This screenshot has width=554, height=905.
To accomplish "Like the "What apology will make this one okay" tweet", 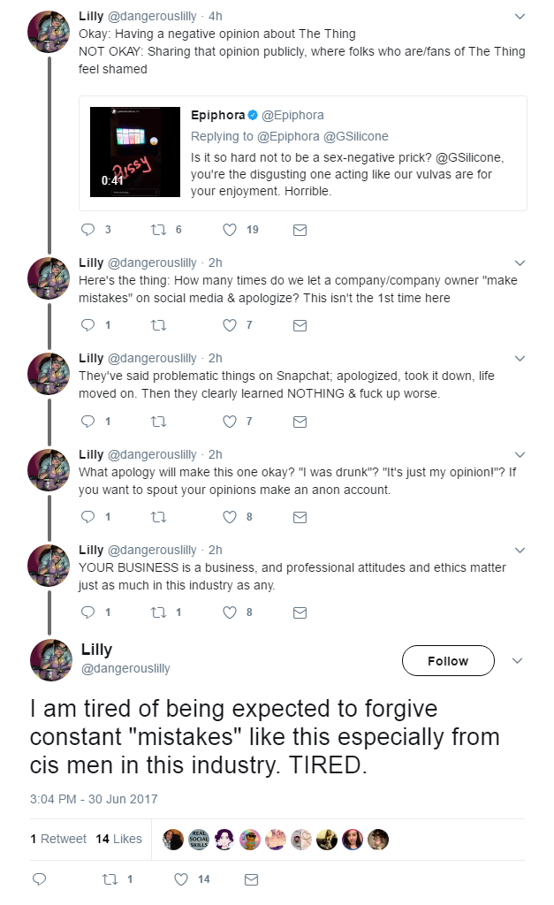I will [230, 516].
